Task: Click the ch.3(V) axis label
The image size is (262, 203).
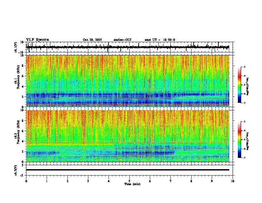Action: [x=16, y=170]
